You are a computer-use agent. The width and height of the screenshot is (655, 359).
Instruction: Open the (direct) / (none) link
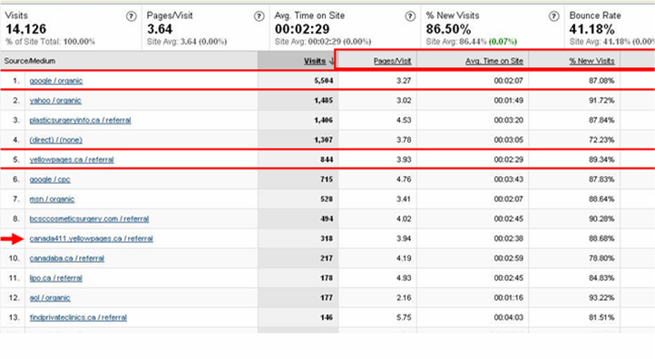coord(55,140)
